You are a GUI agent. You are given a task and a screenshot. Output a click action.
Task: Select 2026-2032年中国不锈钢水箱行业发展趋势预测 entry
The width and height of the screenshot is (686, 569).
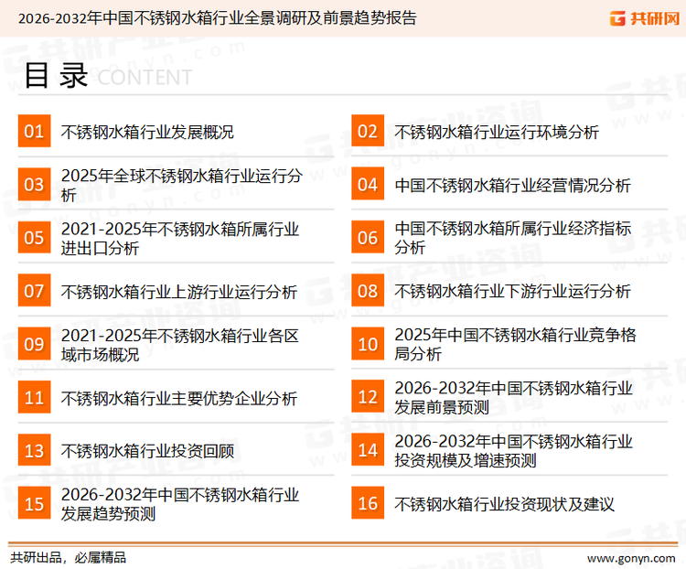pyautogui.click(x=180, y=504)
